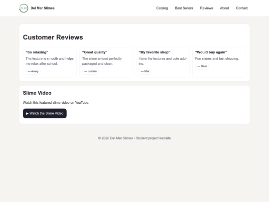The image size is (269, 202).
Task: Click the love the textures review text
Action: click(162, 61)
